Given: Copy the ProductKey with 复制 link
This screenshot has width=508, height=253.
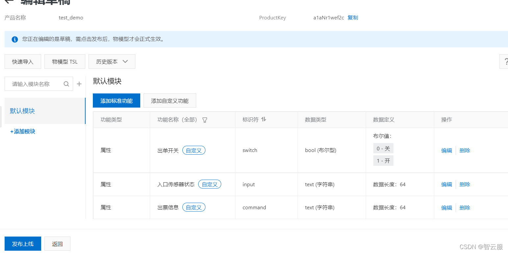Looking at the screenshot, I should pos(353,18).
